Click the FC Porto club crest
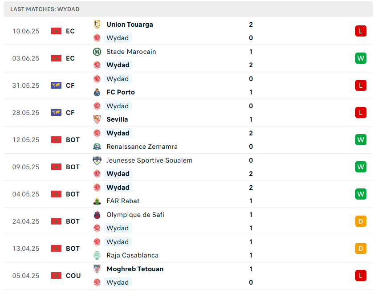This screenshot has width=378, height=294. 97,92
